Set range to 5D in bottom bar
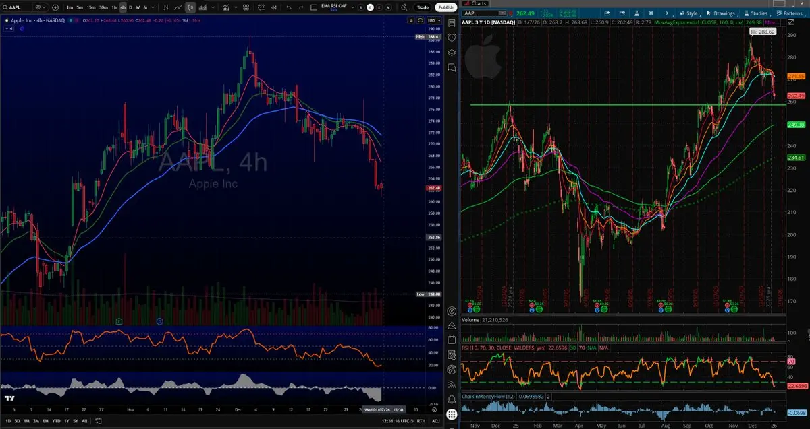 17,420
